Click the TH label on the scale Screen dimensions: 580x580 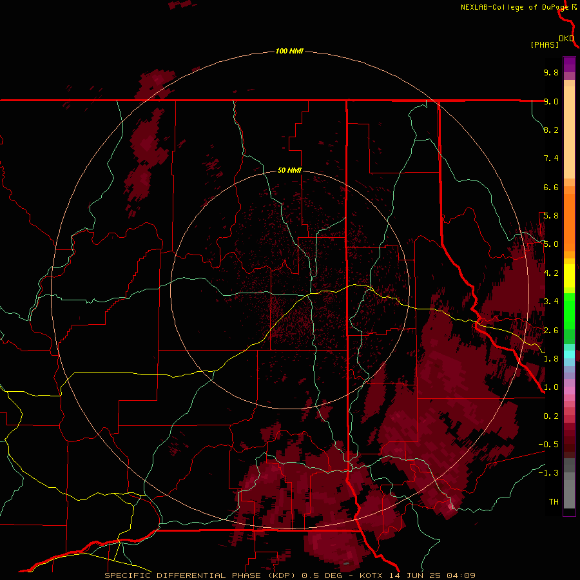pyautogui.click(x=554, y=502)
